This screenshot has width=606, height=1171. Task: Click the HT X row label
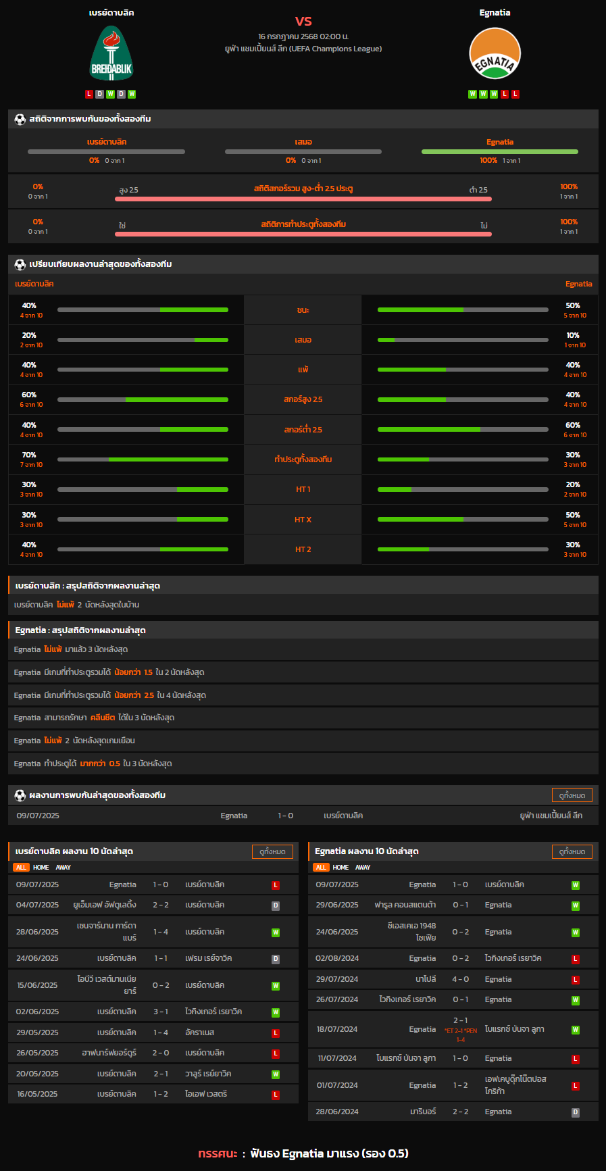click(303, 520)
